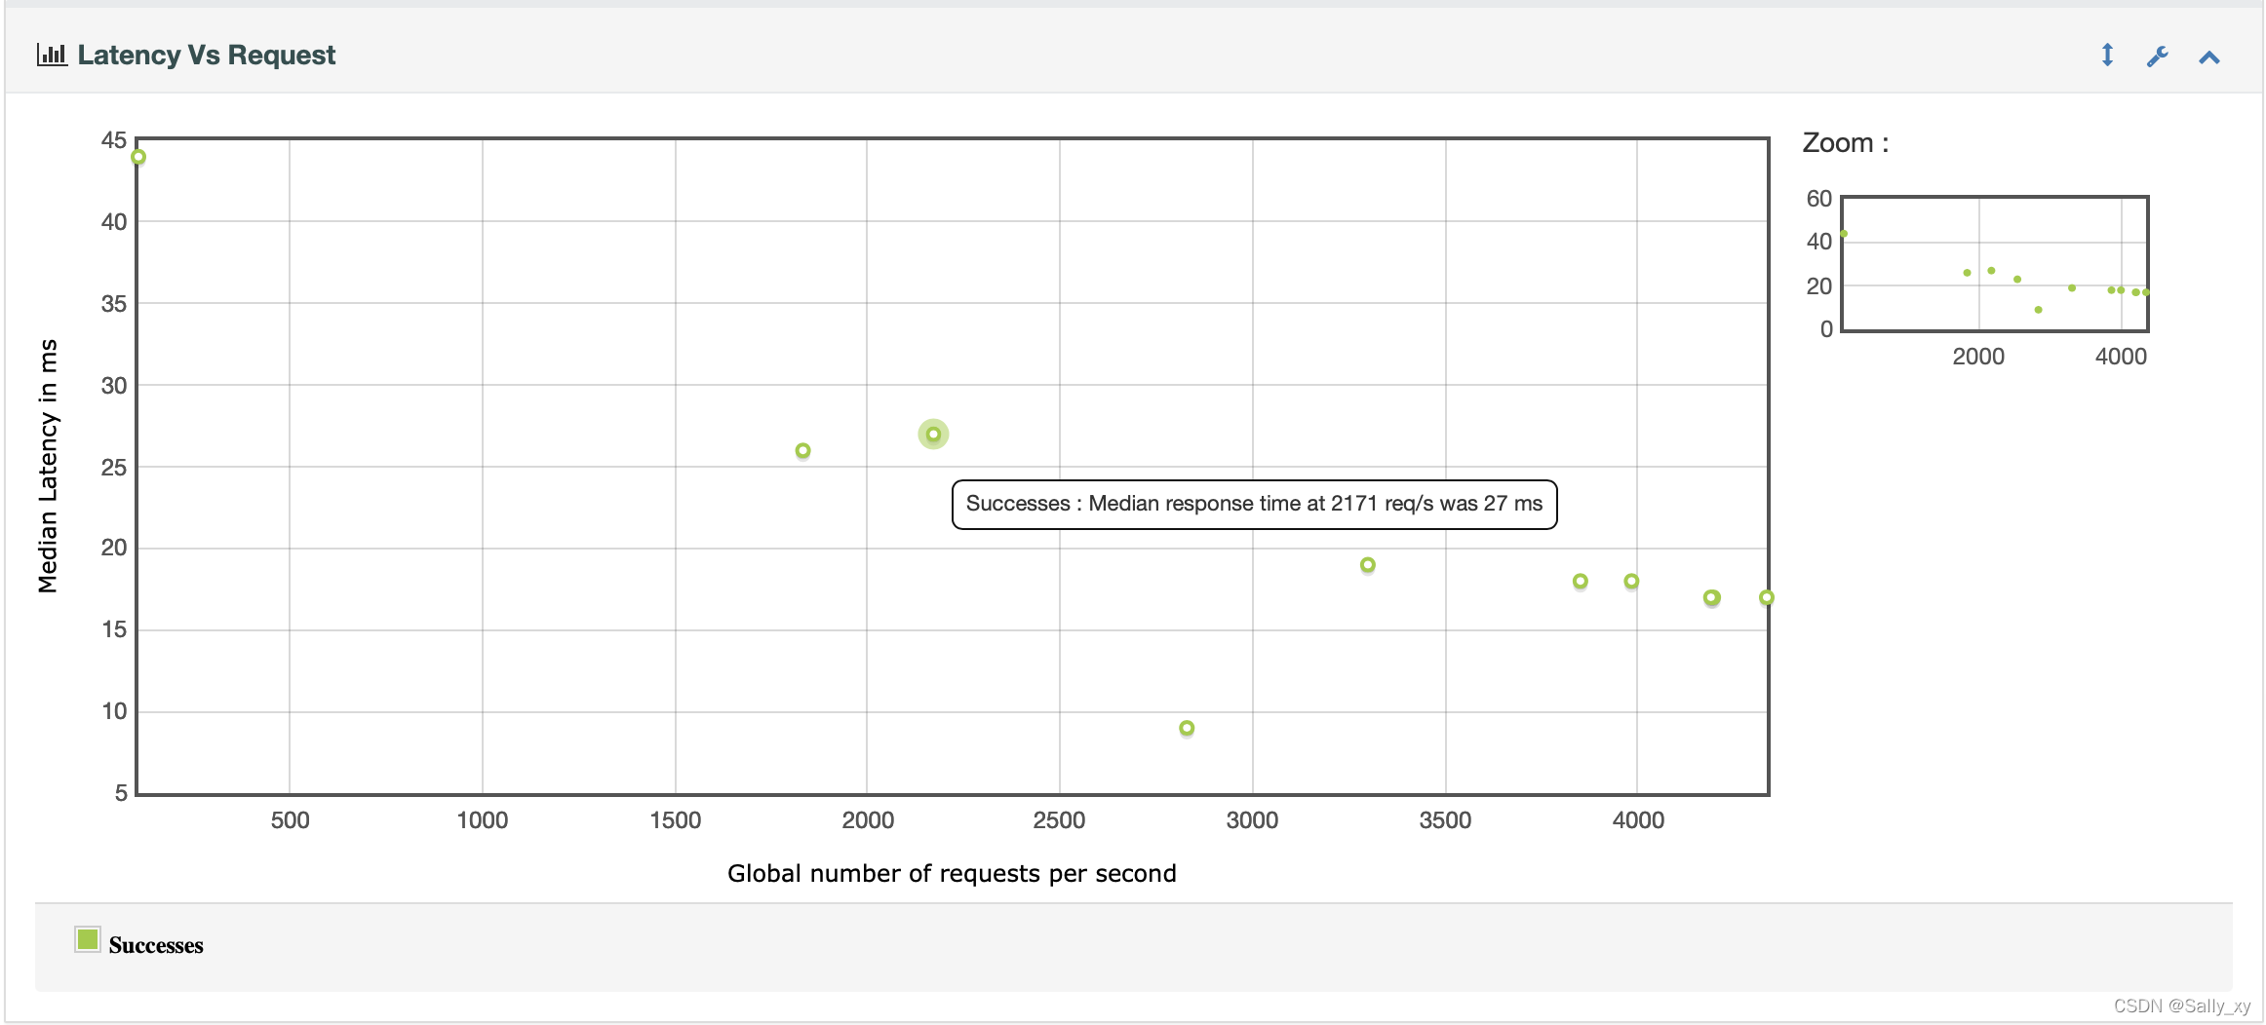Click the 'Zoom :' label
The width and height of the screenshot is (2266, 1025).
(x=1846, y=143)
